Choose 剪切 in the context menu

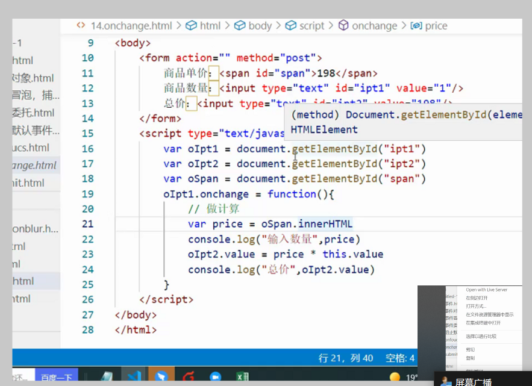click(x=470, y=349)
